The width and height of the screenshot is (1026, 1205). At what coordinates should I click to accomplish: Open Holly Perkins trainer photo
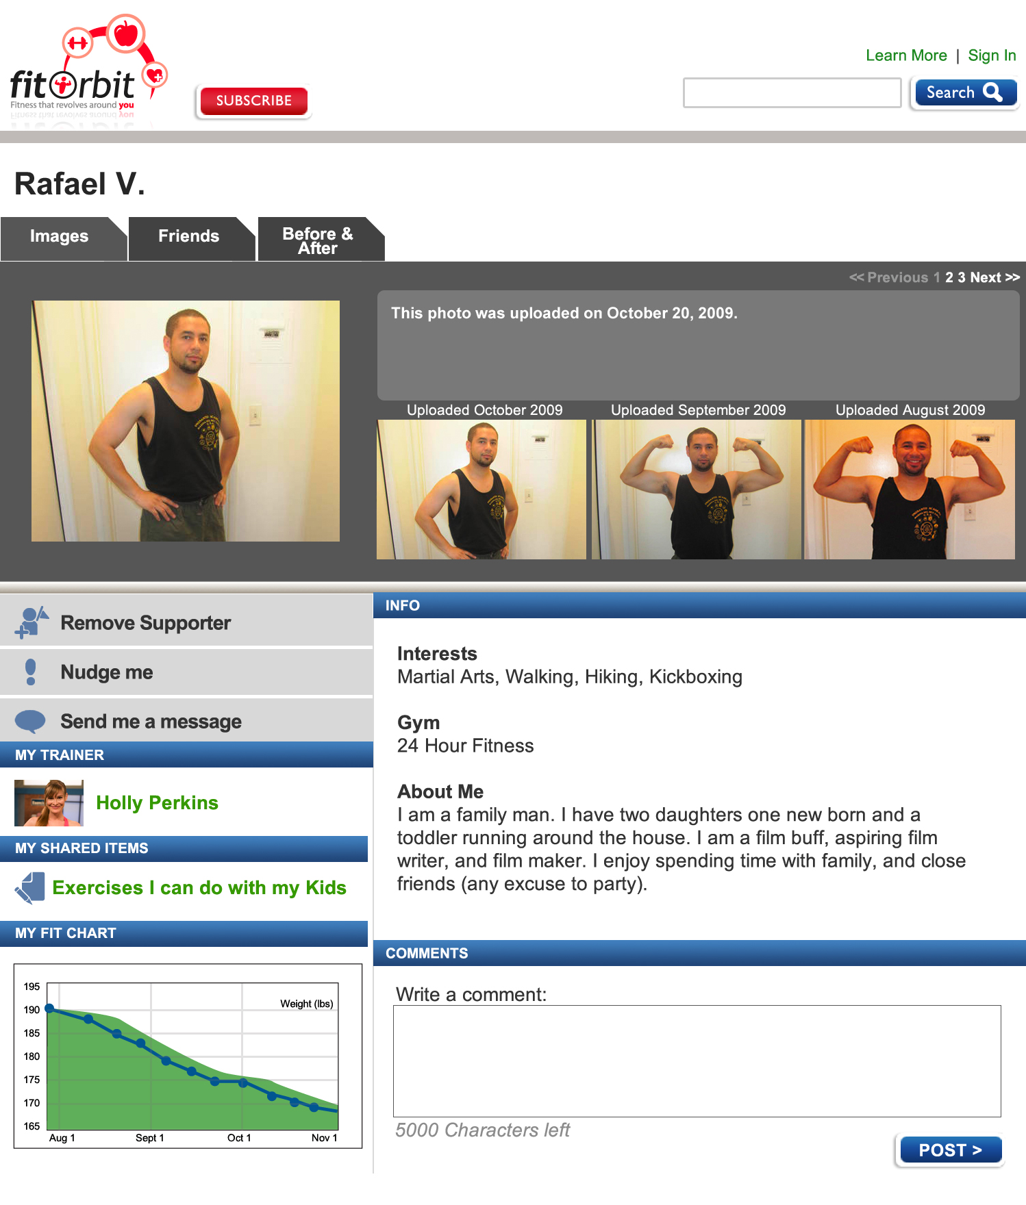pyautogui.click(x=49, y=802)
